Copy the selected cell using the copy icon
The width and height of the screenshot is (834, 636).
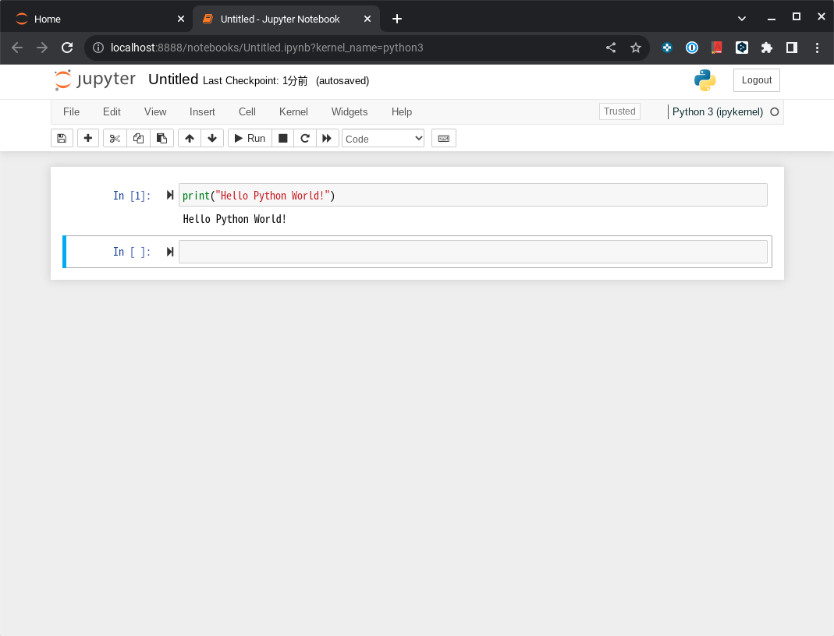point(138,138)
